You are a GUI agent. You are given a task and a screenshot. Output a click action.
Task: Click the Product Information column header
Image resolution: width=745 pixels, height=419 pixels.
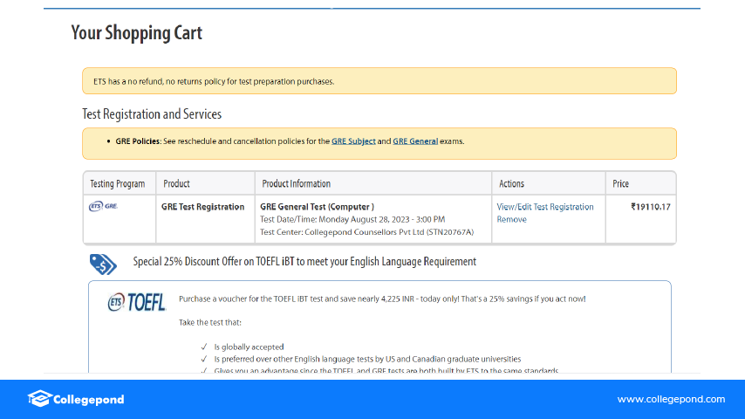tap(295, 183)
